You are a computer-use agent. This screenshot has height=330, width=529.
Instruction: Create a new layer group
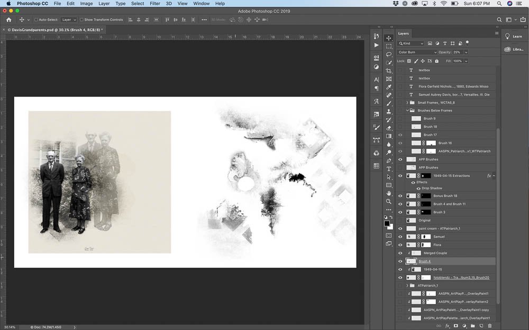[x=472, y=326]
